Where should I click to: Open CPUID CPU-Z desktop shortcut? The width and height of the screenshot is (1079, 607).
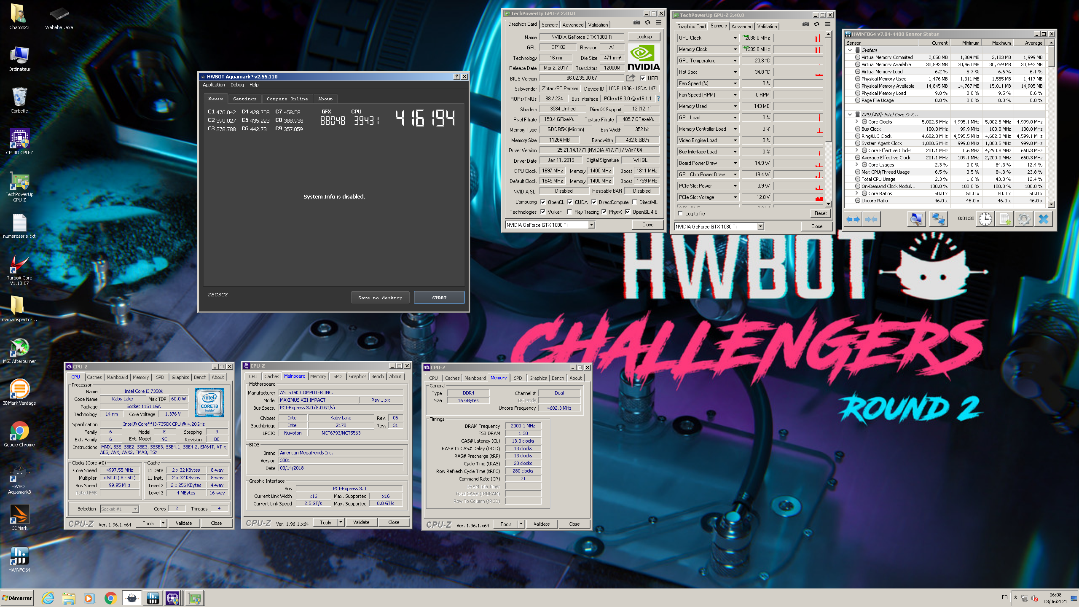point(19,142)
